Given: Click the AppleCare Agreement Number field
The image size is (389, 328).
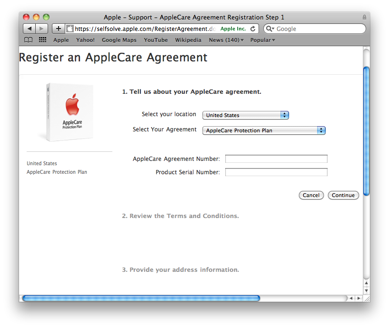Looking at the screenshot, I should point(276,159).
